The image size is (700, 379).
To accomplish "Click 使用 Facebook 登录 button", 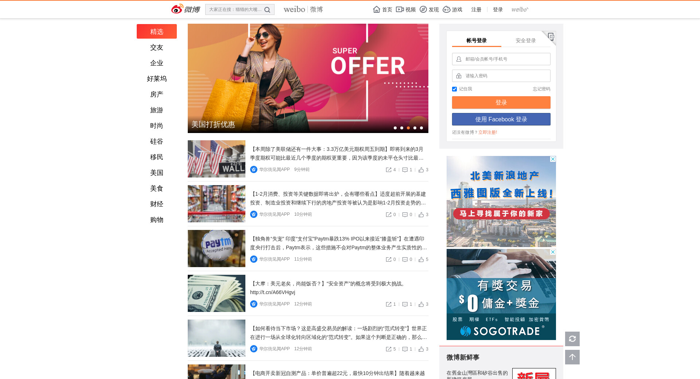I will [x=501, y=119].
